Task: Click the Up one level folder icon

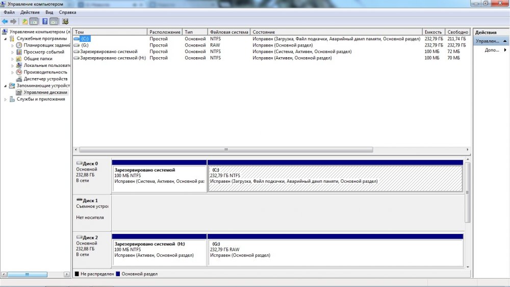Action: click(x=25, y=21)
